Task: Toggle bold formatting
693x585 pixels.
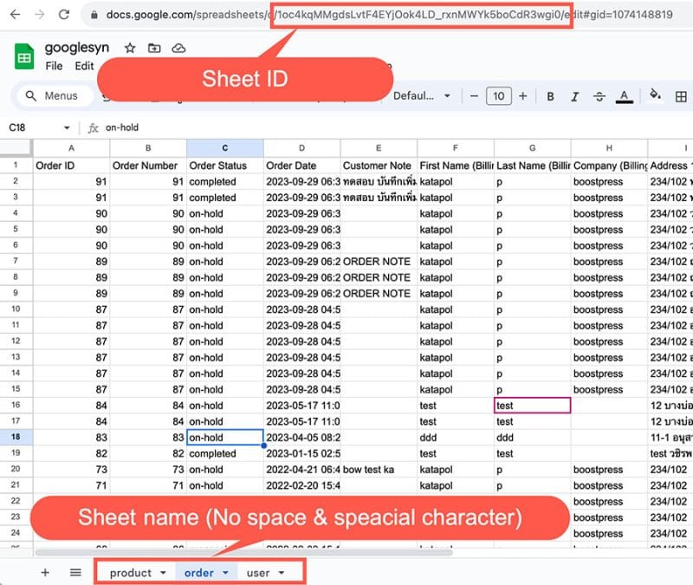Action: pos(551,95)
